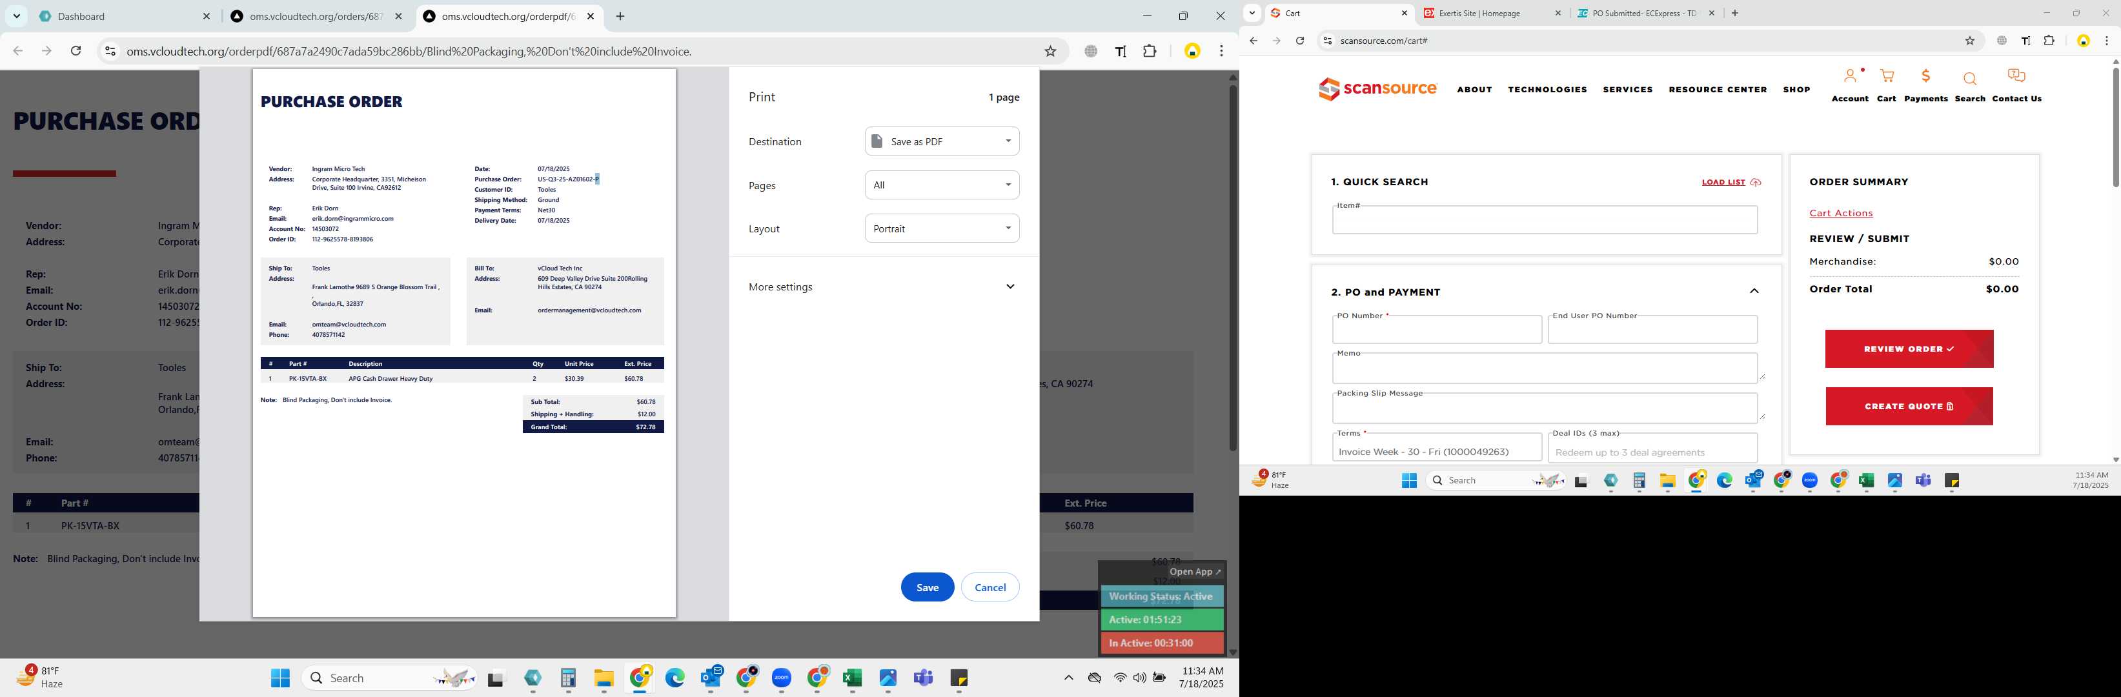Open new tab in left browser window
The image size is (2121, 697).
620,17
